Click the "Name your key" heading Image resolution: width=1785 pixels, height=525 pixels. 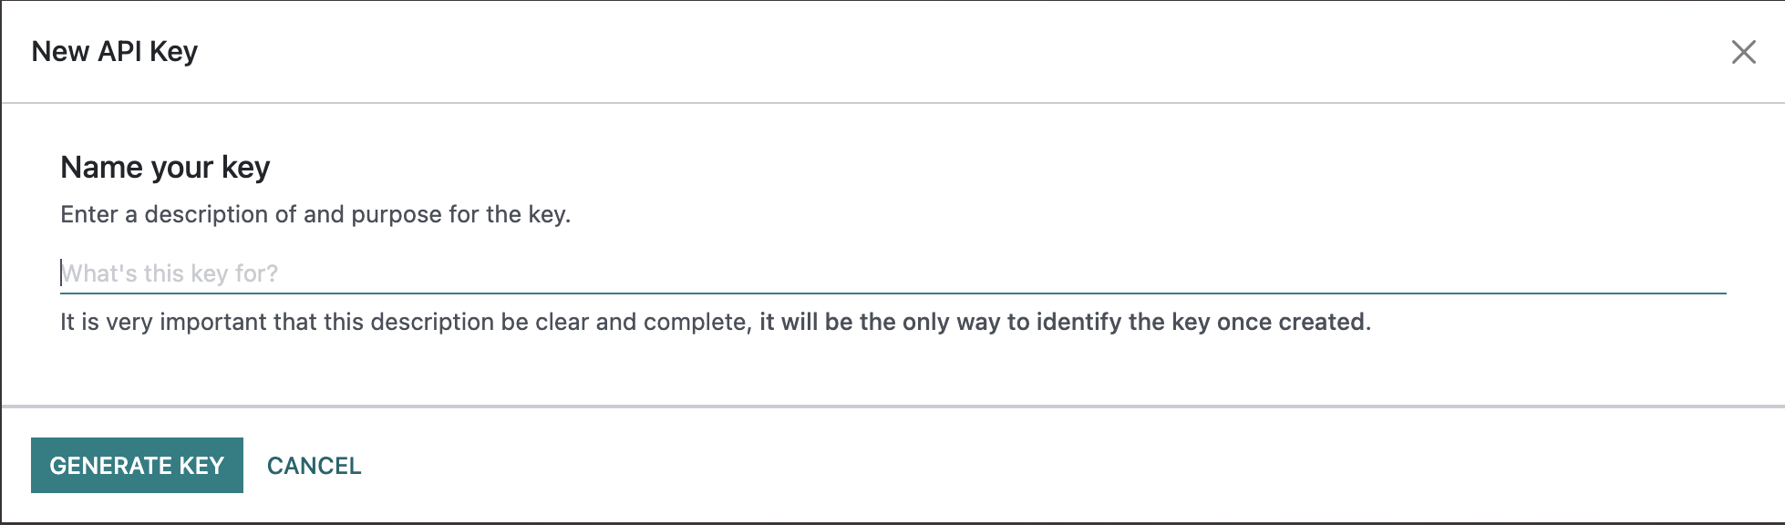coord(165,168)
